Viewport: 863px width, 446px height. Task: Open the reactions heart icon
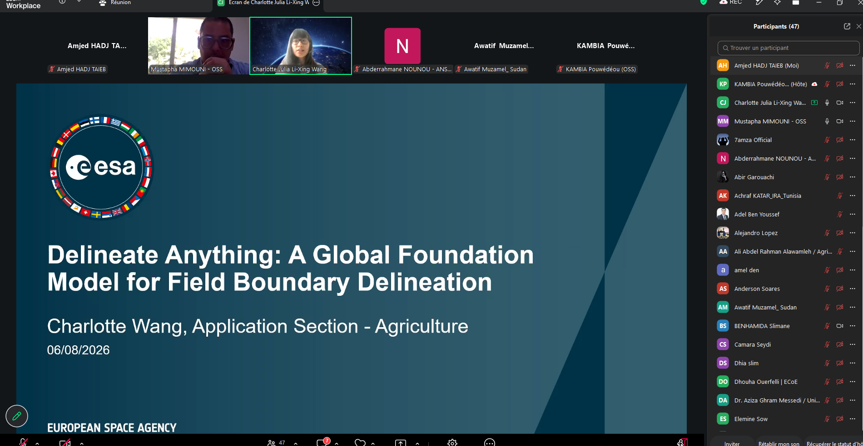point(360,443)
